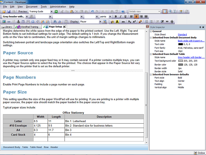
Task: Set the text font color icon
Action: click(x=112, y=22)
